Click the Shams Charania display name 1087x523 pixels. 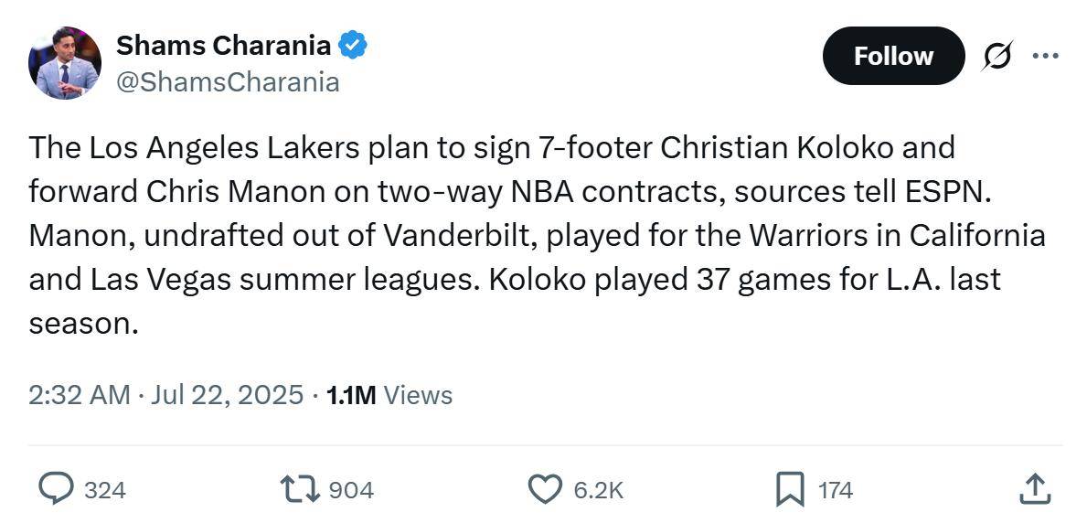[223, 46]
